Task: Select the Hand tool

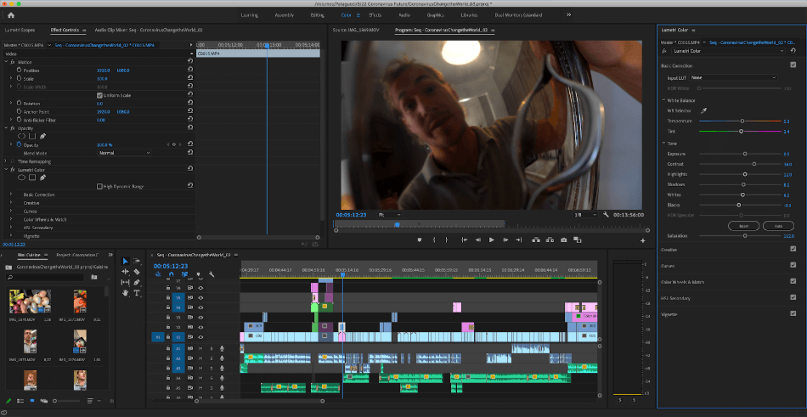Action: (x=126, y=293)
